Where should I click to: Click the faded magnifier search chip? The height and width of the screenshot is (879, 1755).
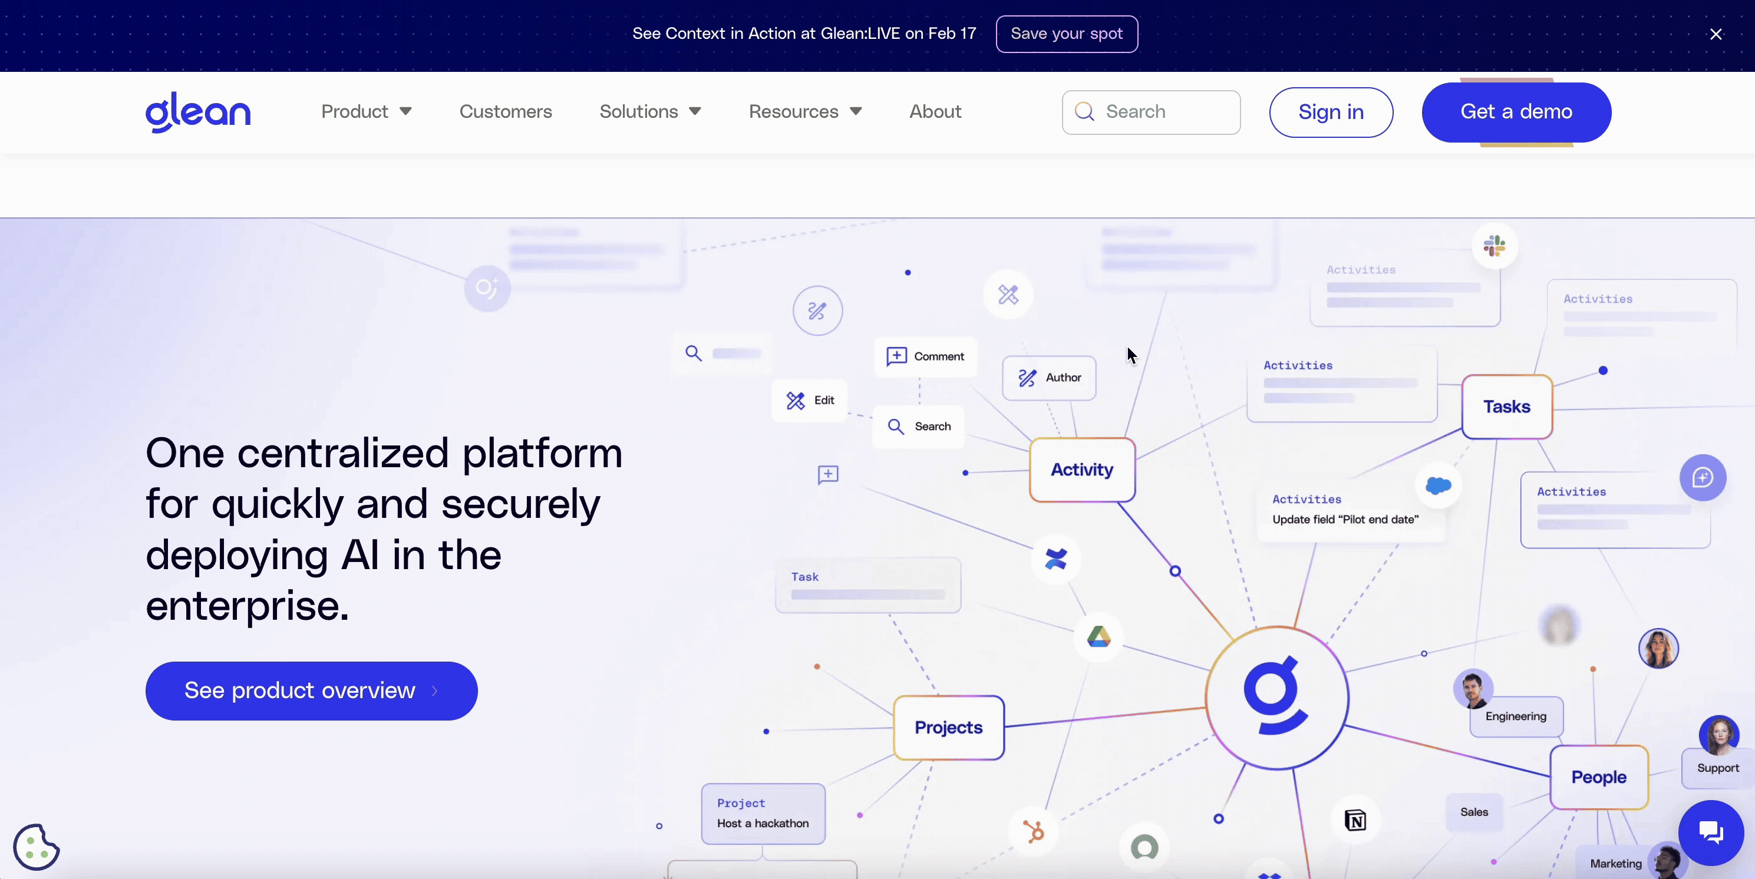coord(722,353)
